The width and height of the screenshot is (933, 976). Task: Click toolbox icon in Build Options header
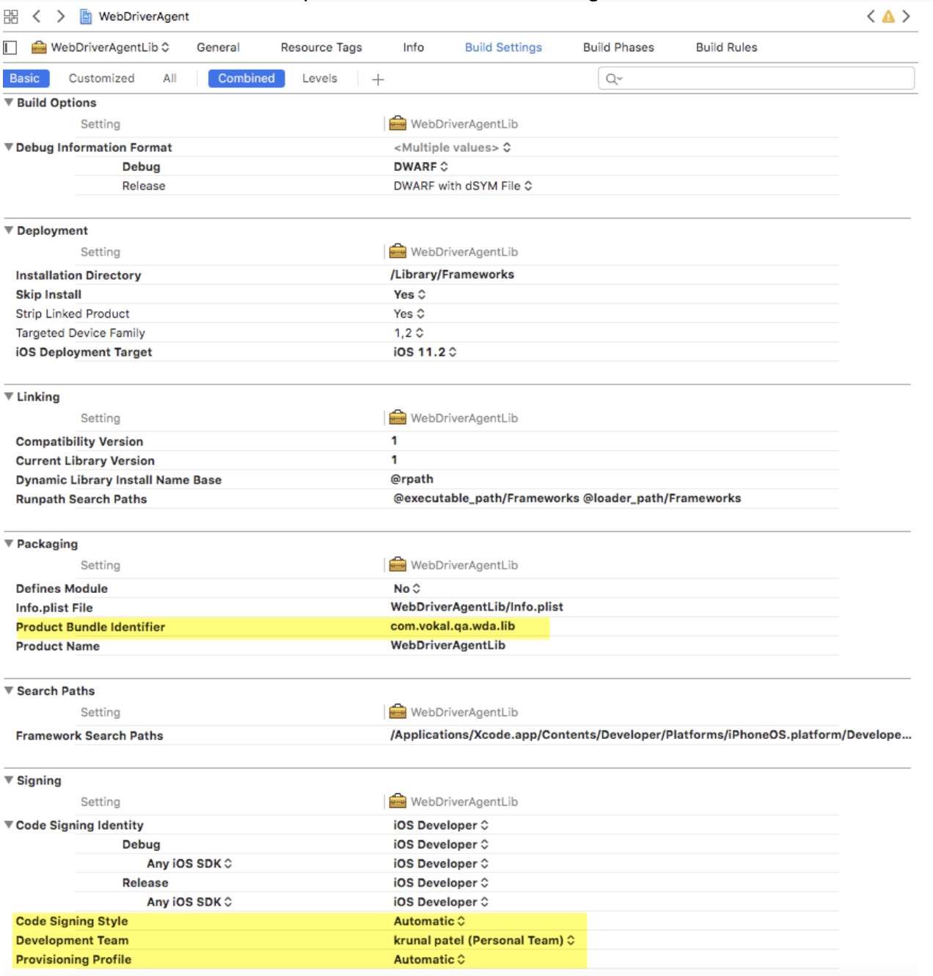(398, 123)
